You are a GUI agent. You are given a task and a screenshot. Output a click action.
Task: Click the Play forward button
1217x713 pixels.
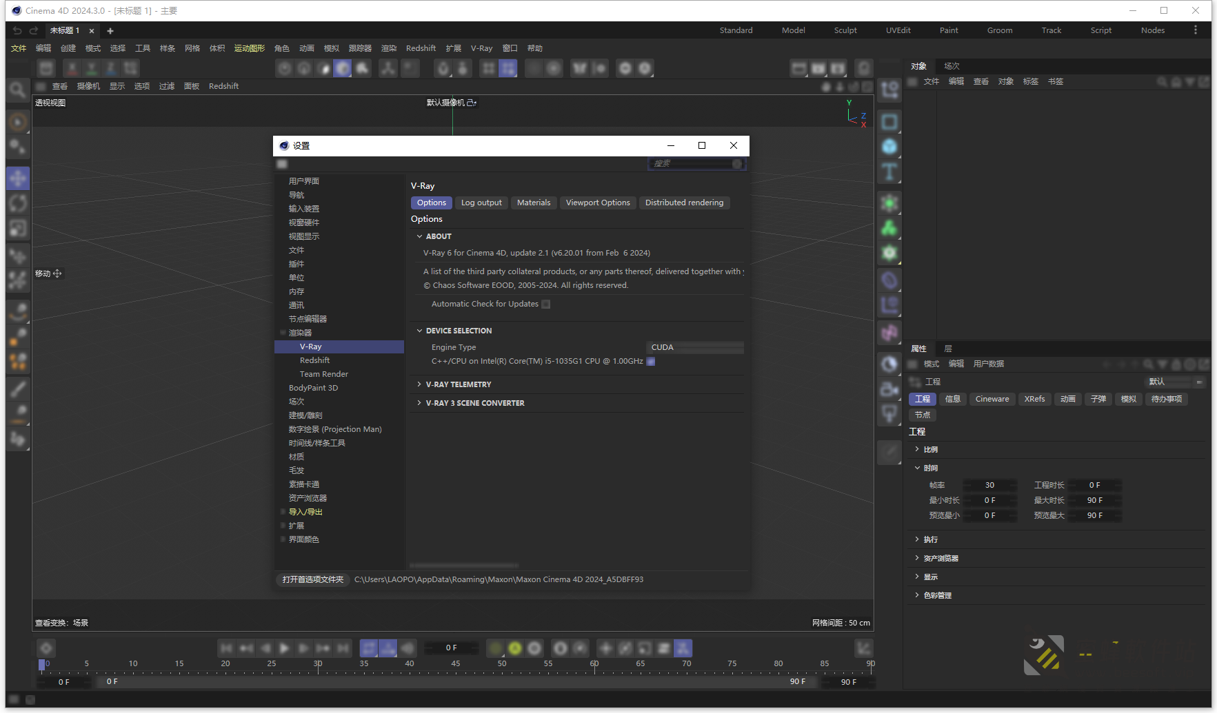pyautogui.click(x=284, y=648)
